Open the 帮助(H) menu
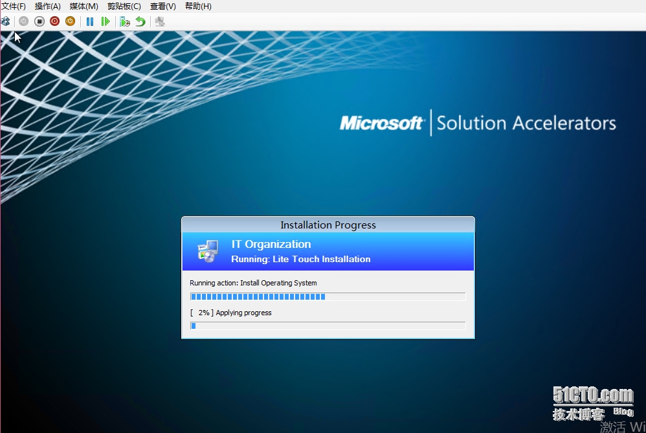646x433 pixels. (x=198, y=6)
